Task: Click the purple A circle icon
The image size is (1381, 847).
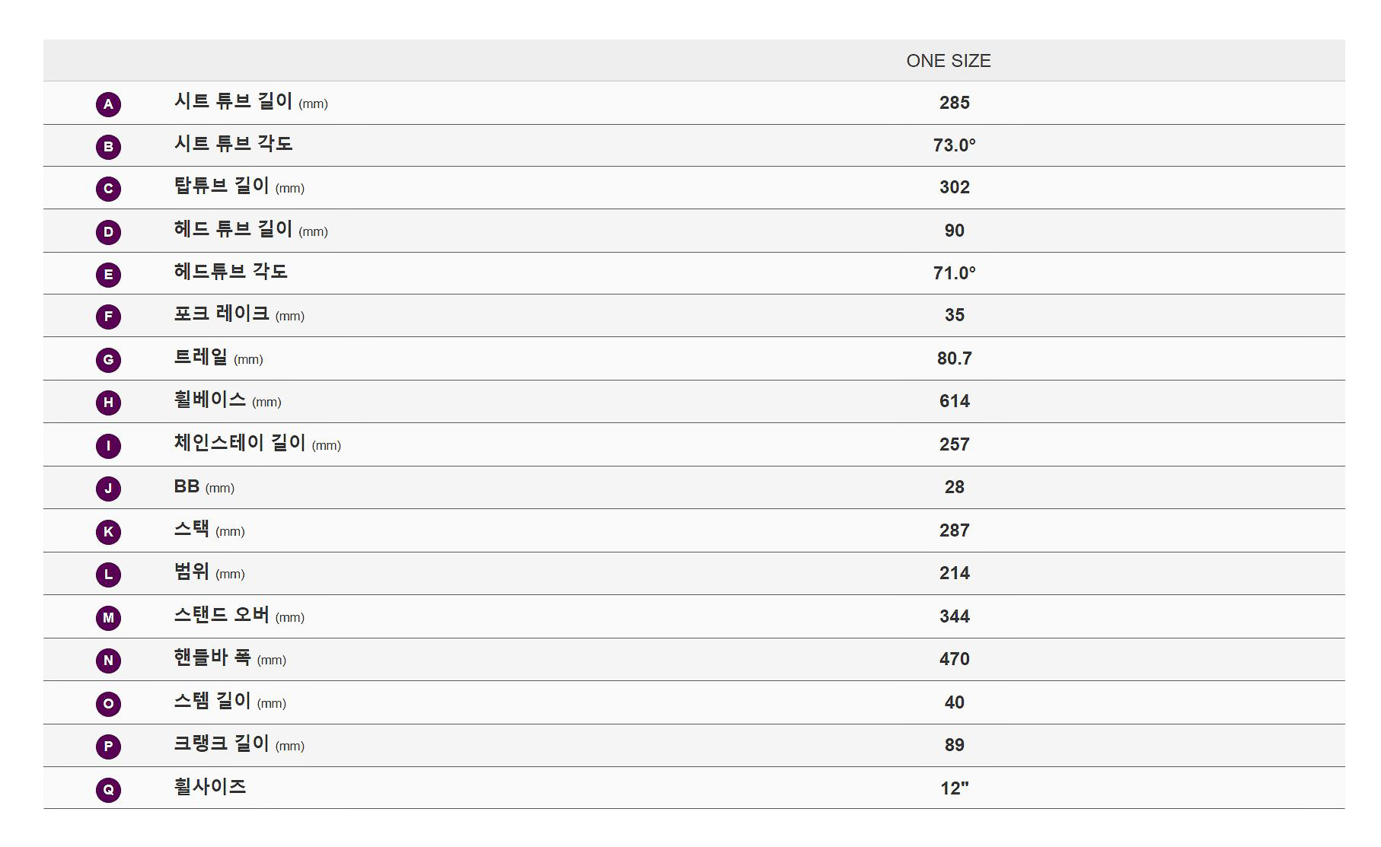Action: (x=108, y=104)
